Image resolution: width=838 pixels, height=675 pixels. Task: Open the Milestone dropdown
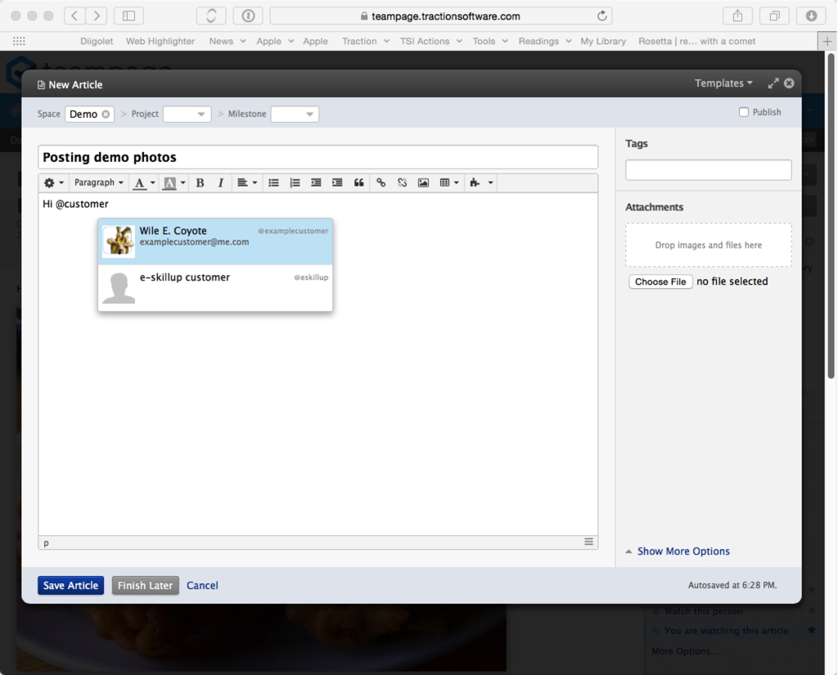point(295,115)
